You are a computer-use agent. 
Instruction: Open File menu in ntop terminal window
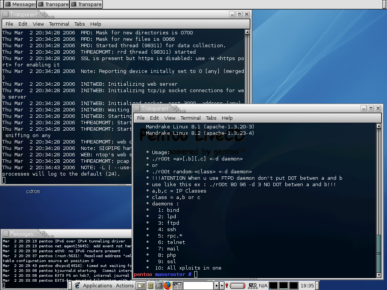(x=9, y=24)
